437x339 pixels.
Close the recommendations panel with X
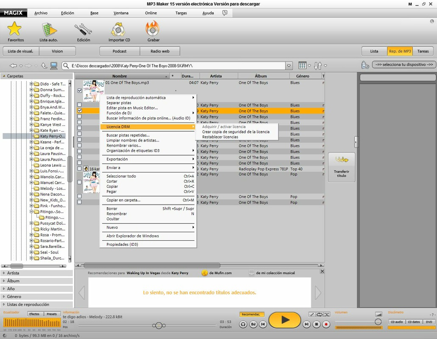pos(322,271)
